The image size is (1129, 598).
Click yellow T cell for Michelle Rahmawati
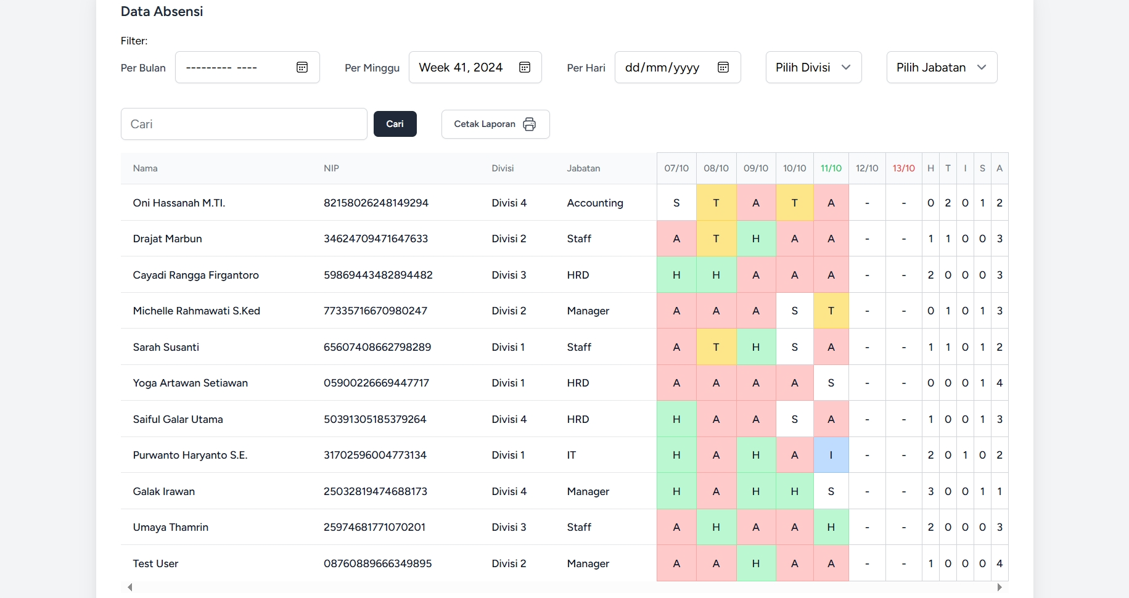click(831, 311)
